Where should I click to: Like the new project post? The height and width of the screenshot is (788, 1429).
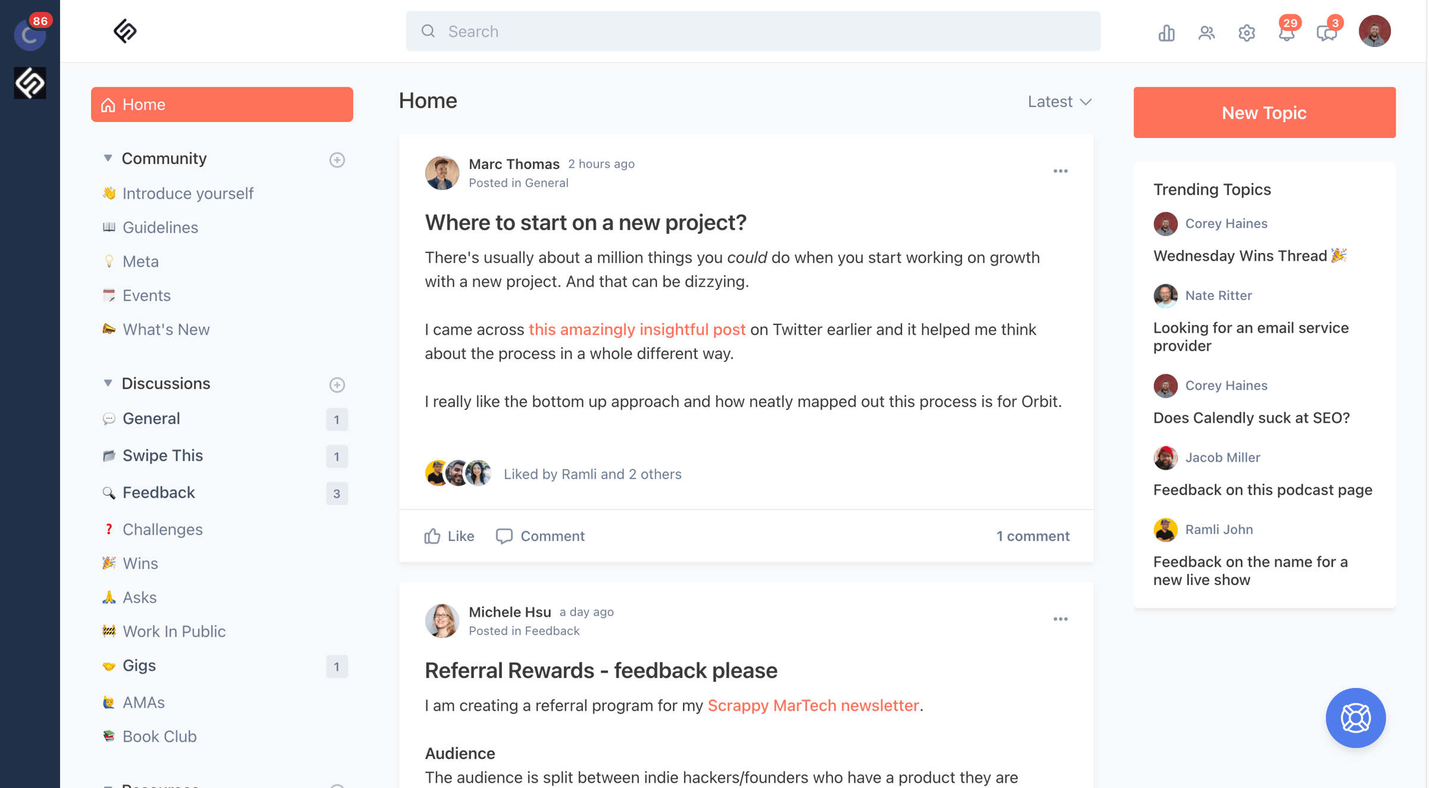(450, 536)
